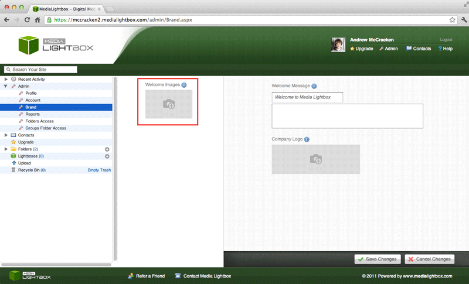Click info icon next to Welcome Images
The width and height of the screenshot is (469, 284).
pyautogui.click(x=184, y=85)
